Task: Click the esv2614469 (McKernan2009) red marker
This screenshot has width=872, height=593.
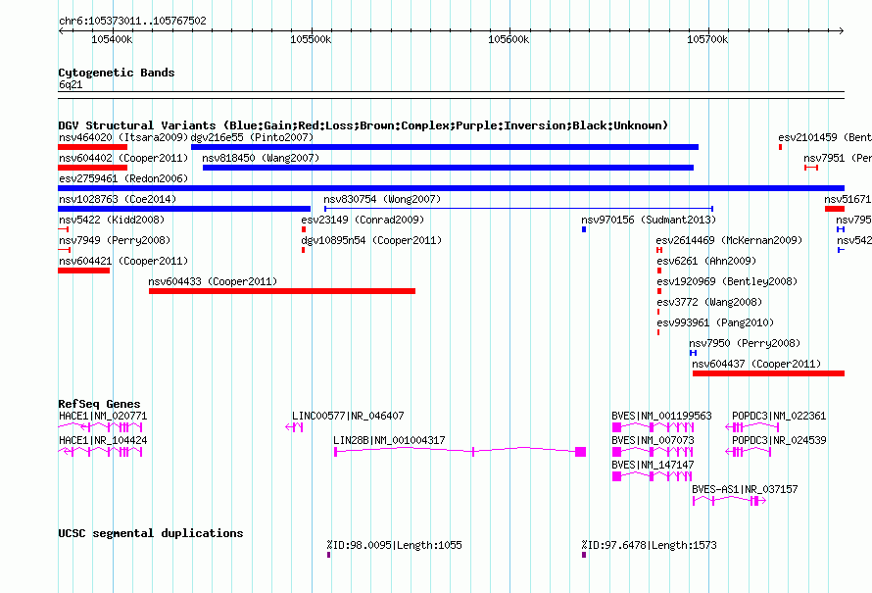Action: 659,250
